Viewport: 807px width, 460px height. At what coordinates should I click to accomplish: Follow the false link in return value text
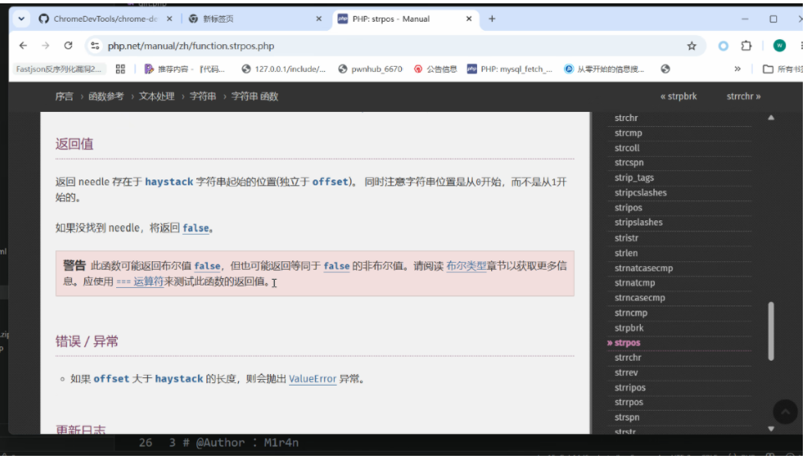(195, 228)
